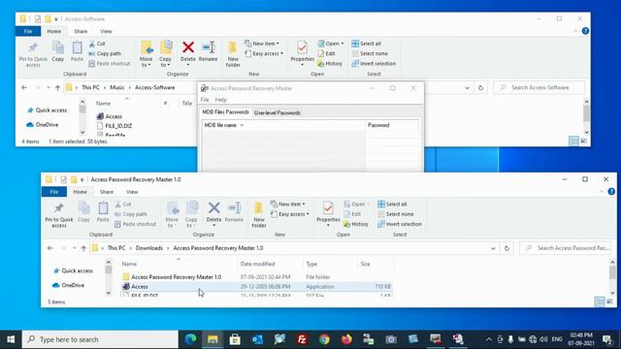
Task: Switch to Share tab in Access-Software window
Action: click(x=81, y=31)
